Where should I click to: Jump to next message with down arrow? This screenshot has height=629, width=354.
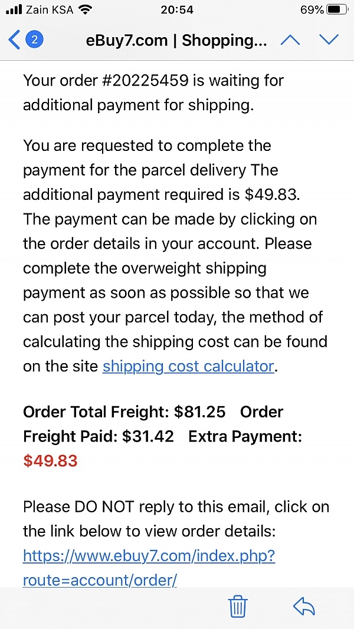329,40
